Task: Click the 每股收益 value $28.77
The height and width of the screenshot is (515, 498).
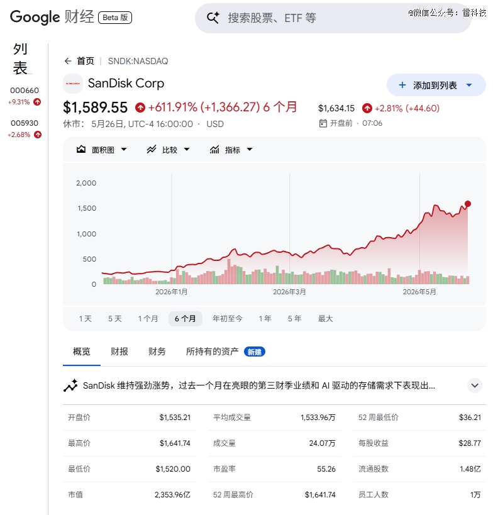Action: [470, 443]
